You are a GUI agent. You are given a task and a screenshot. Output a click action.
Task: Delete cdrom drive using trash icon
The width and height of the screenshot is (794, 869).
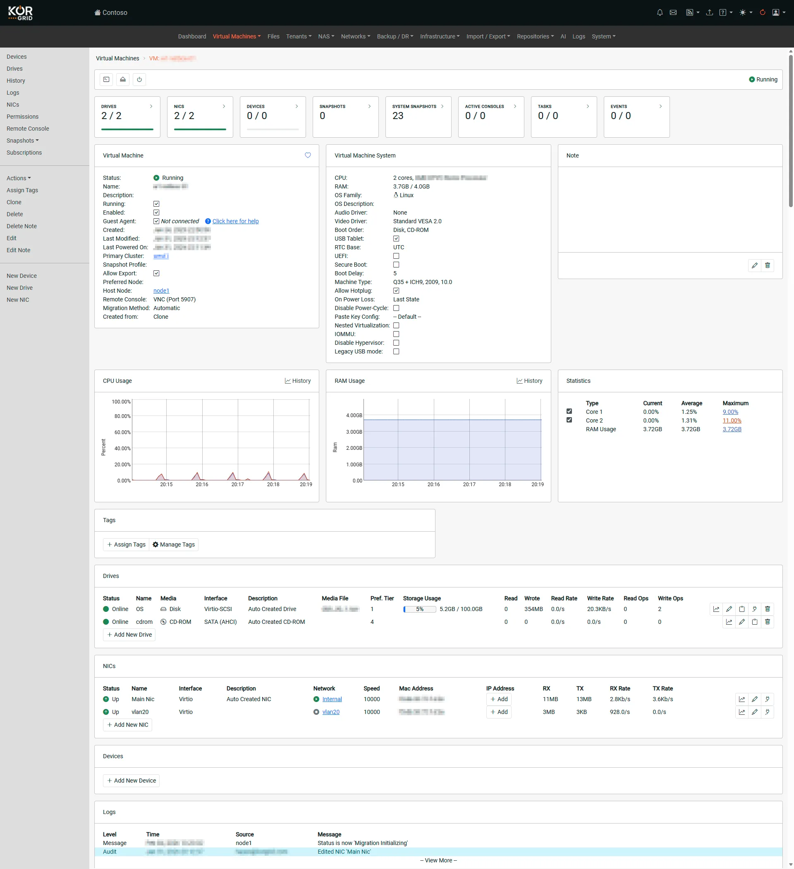point(767,622)
